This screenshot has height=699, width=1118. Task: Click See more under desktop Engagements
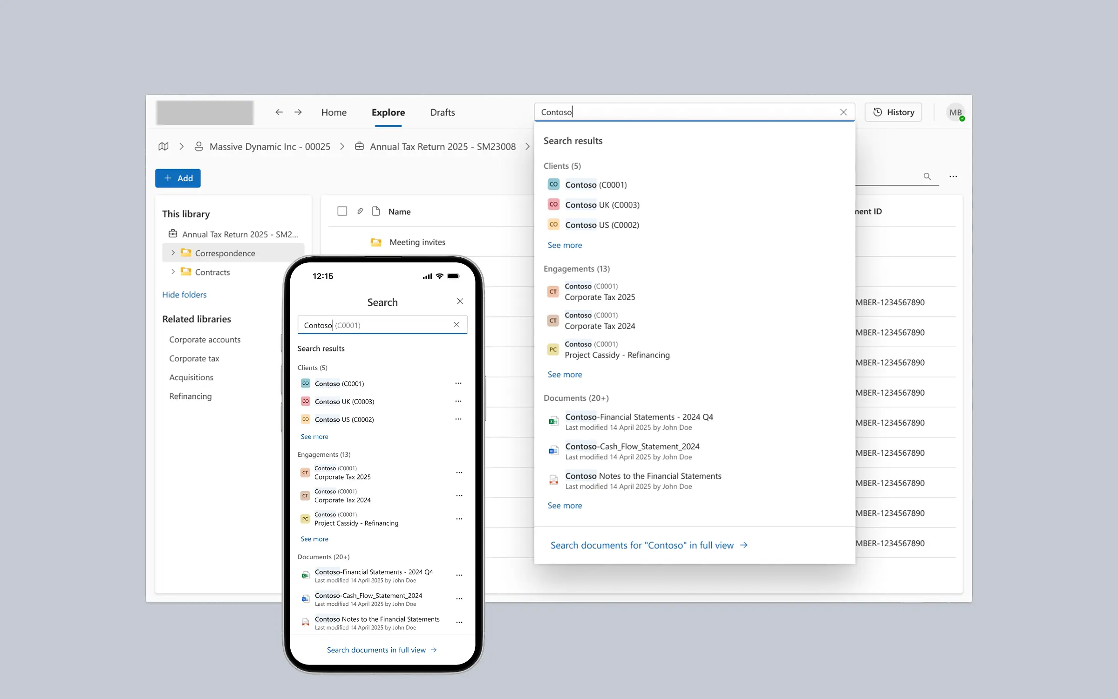coord(565,374)
